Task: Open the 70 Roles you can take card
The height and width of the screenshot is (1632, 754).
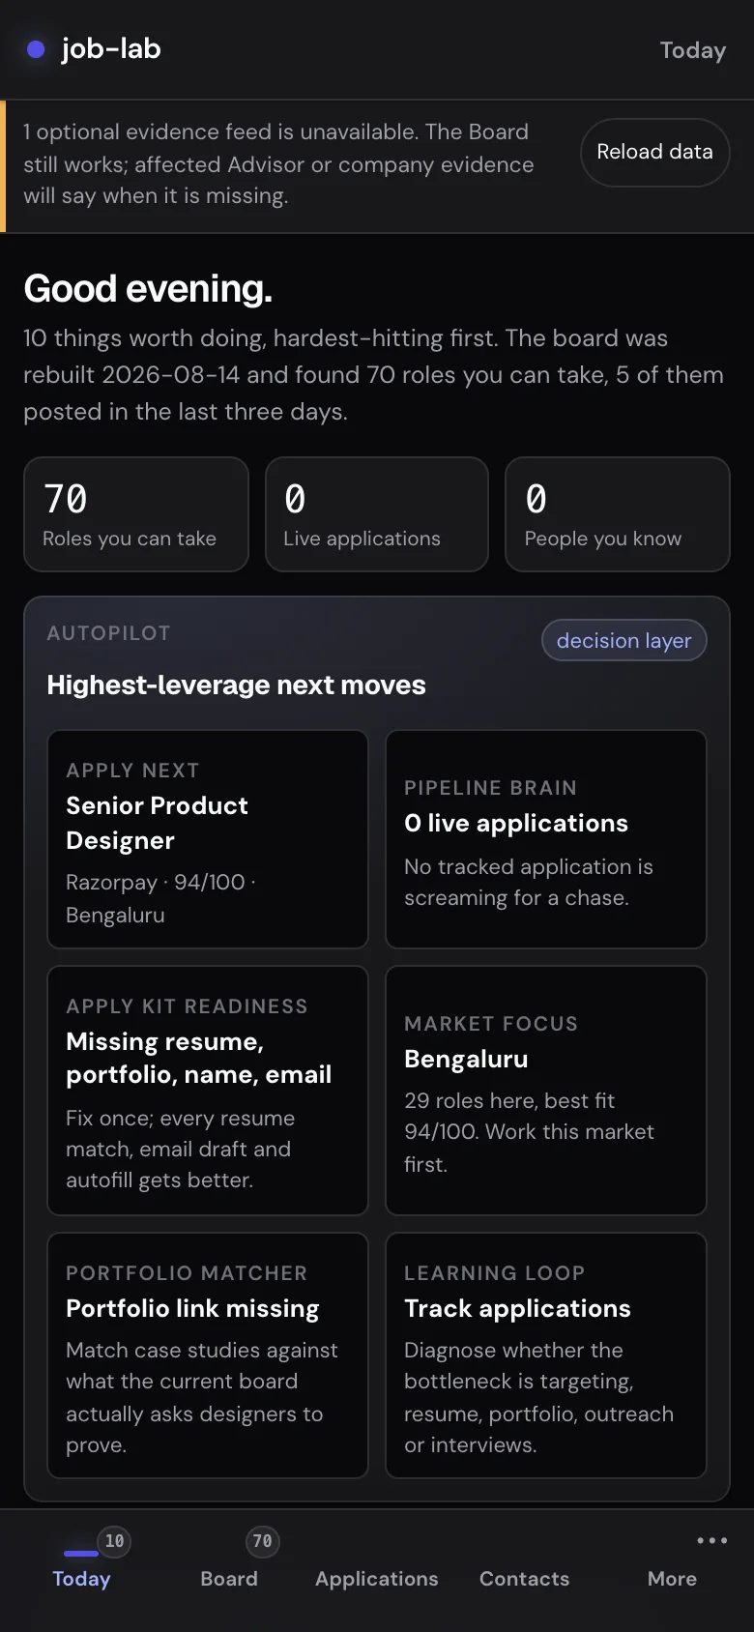Action: tap(136, 514)
